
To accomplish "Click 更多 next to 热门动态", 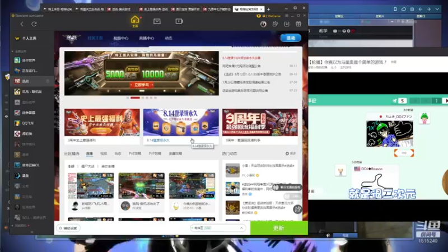I will [291, 153].
